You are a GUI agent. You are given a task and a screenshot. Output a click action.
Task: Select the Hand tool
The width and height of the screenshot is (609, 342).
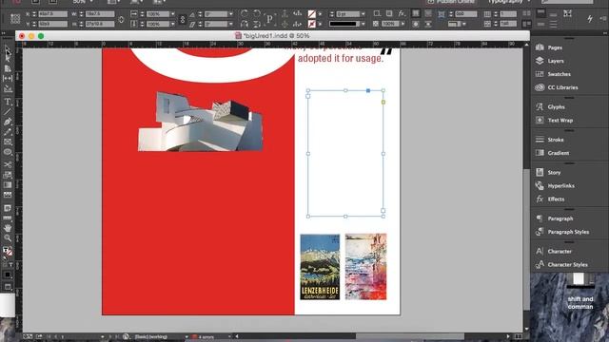coord(8,228)
